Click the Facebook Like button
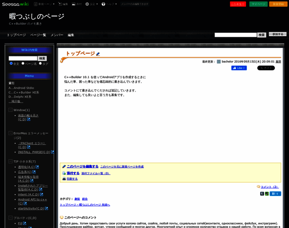This screenshot has width=289, height=228. 239,68
